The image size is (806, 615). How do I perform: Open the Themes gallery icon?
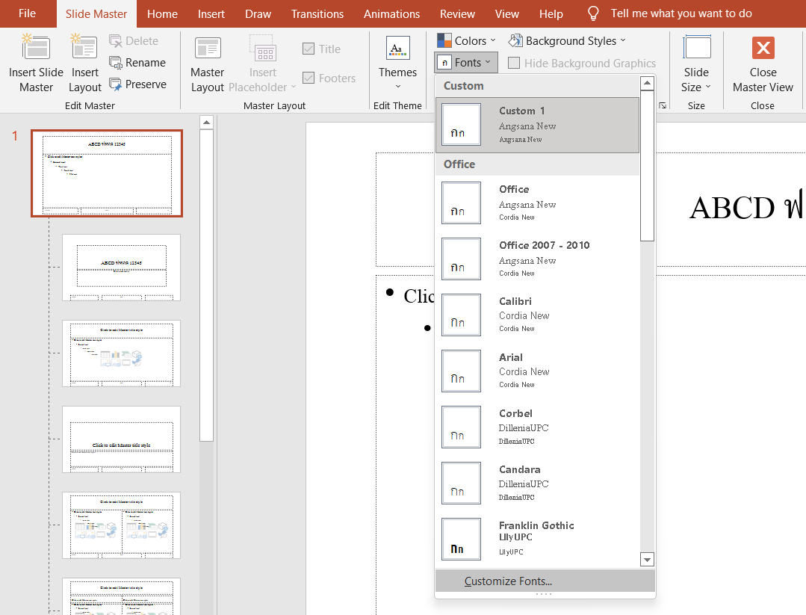click(x=397, y=49)
